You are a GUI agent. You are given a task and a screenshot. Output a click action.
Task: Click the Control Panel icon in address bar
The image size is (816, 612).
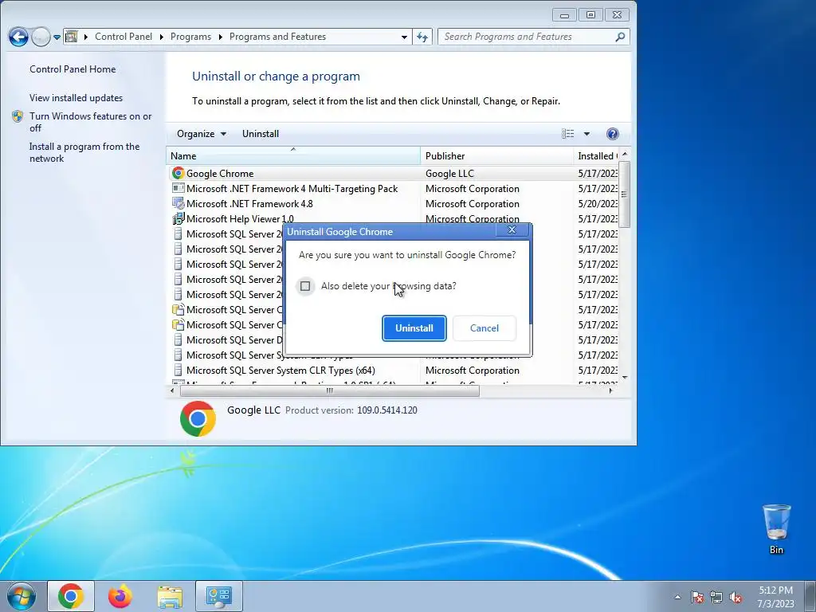click(x=72, y=37)
